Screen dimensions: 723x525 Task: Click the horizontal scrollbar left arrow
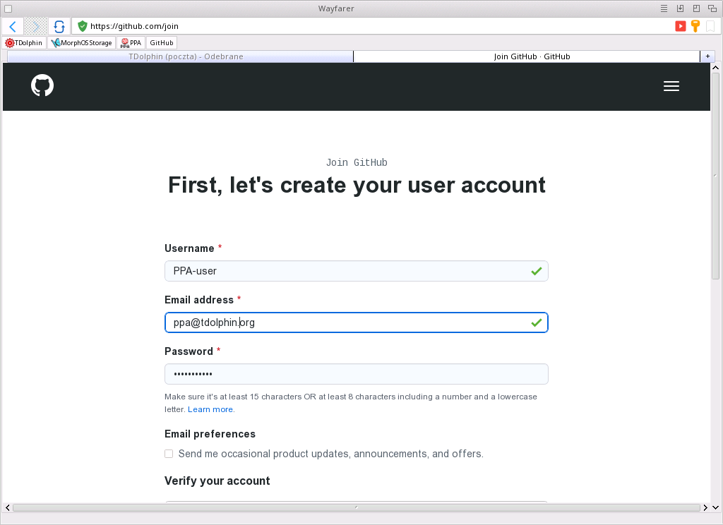coord(7,507)
